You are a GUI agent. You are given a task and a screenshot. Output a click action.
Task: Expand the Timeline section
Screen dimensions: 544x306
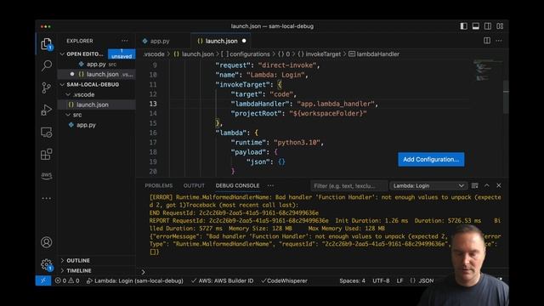79,270
